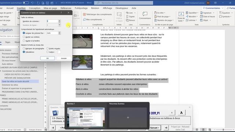Insert a new Commentaire
This screenshot has height=132, width=235.
point(145,15)
